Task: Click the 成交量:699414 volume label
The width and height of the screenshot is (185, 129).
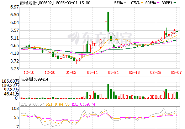Action: [34, 79]
